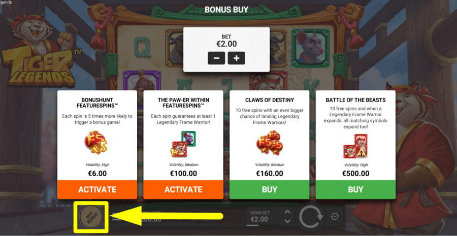Image resolution: width=457 pixels, height=236 pixels.
Task: Open the autoplay icon beside spin
Action: [334, 216]
